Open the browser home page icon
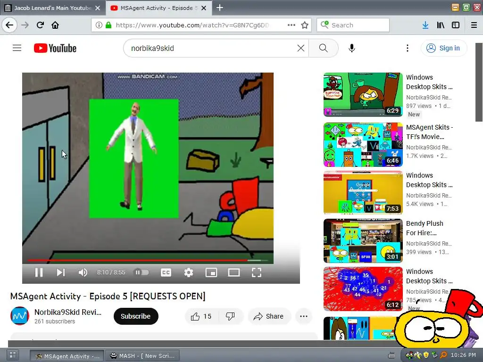The image size is (483, 362). [55, 25]
